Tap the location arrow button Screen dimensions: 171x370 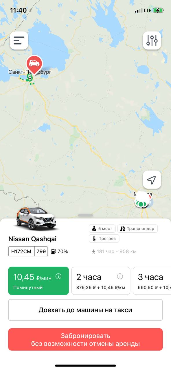152,180
